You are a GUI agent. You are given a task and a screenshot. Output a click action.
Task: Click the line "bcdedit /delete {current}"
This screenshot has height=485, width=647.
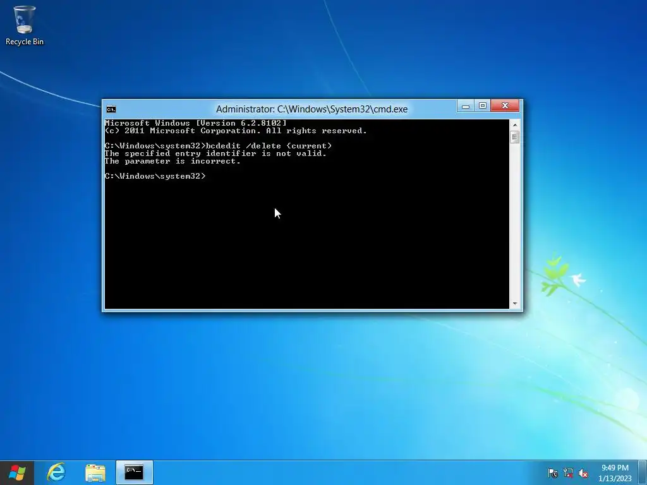(x=269, y=146)
